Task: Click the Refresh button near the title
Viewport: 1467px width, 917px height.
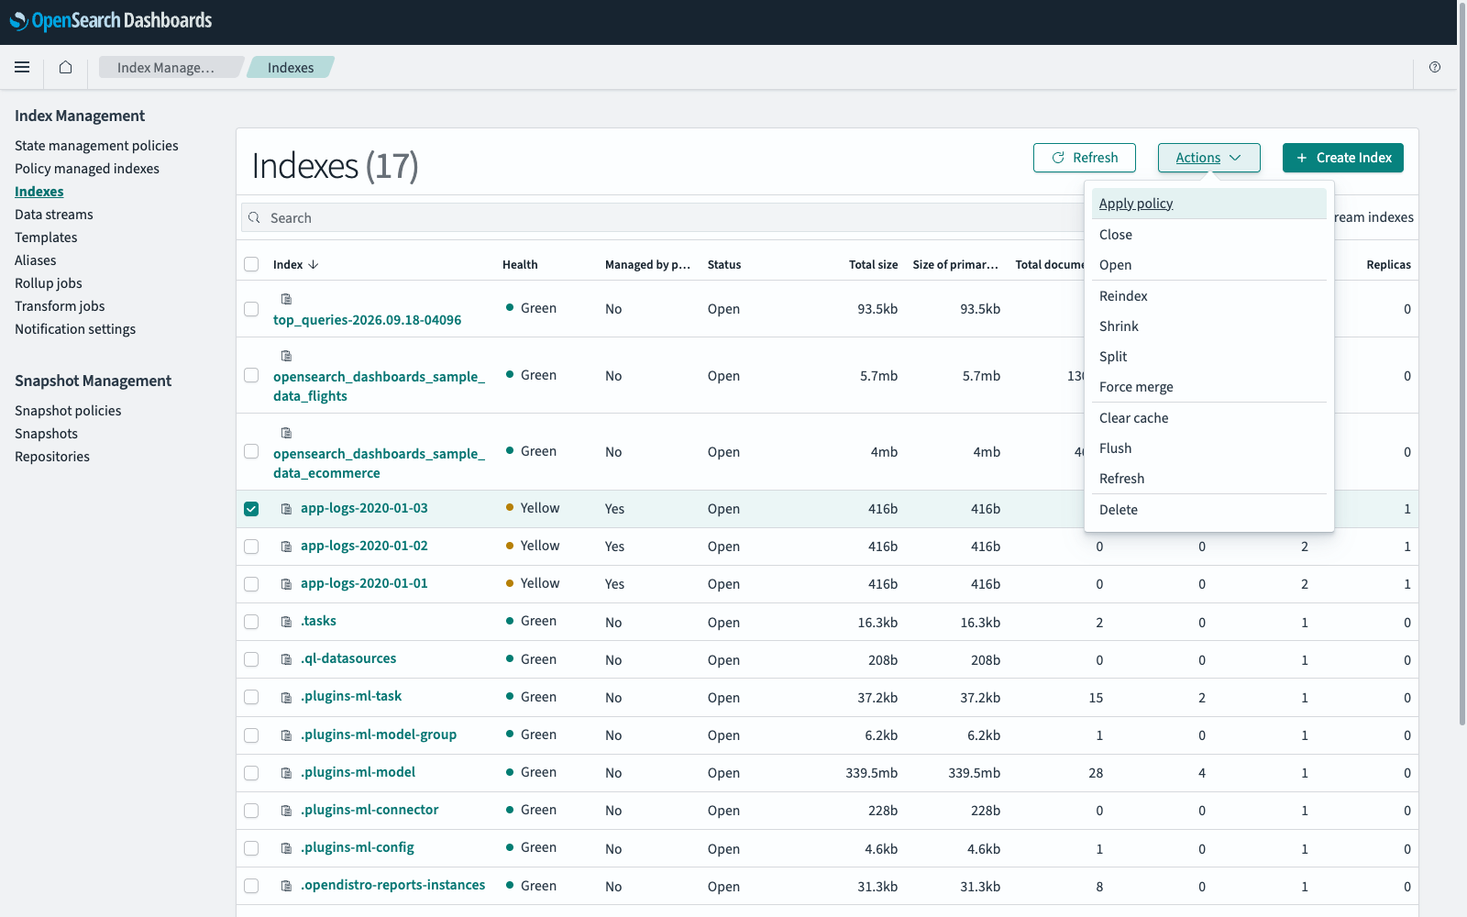Action: [x=1085, y=158]
